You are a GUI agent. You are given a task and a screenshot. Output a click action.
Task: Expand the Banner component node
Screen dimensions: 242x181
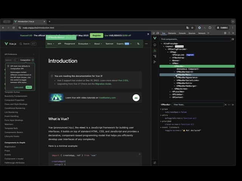coord(170,61)
